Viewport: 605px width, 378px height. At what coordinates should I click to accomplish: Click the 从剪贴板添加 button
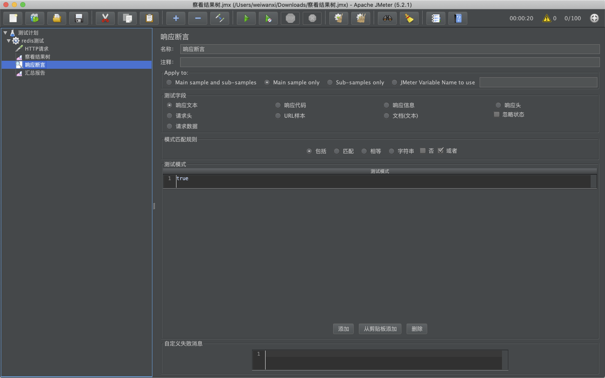[380, 329]
